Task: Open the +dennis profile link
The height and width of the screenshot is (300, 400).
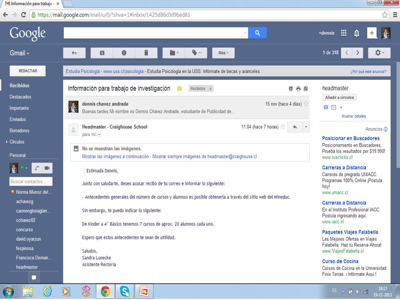Action: [327, 33]
